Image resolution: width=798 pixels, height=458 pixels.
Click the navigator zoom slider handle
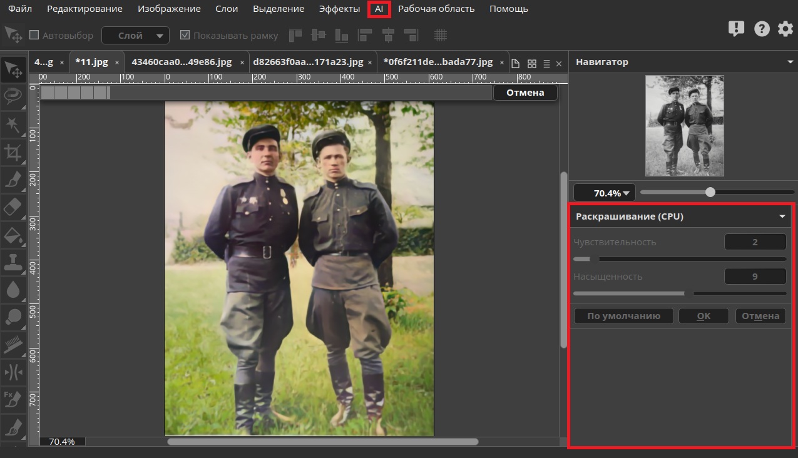coord(710,192)
